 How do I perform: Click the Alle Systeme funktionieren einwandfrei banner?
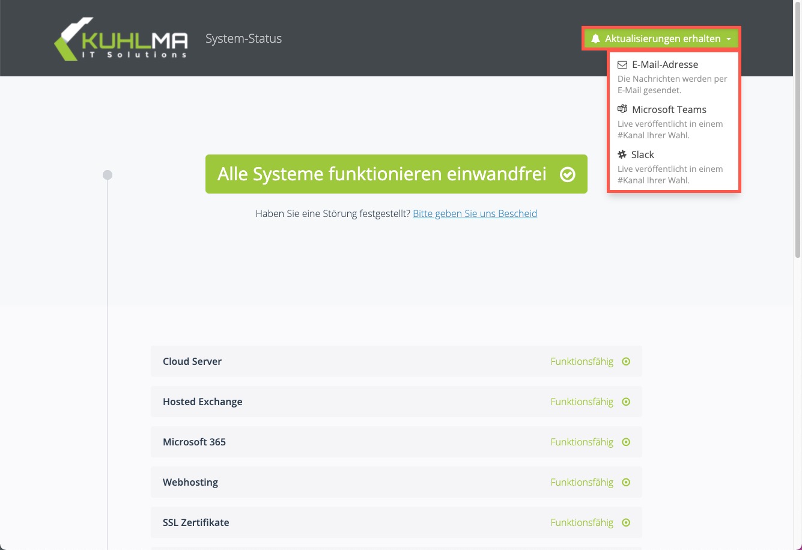(396, 174)
